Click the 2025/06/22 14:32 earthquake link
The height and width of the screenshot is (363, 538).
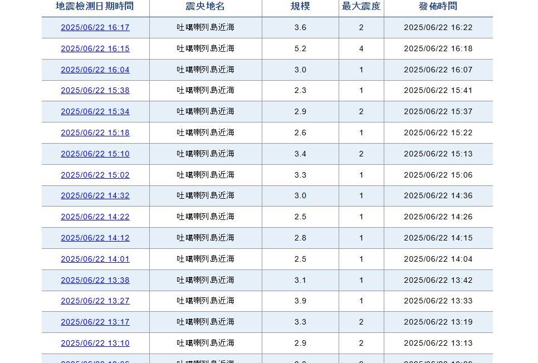[95, 196]
